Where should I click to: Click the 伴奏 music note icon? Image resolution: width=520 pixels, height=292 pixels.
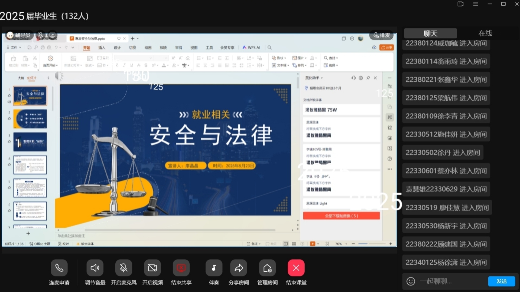click(214, 268)
